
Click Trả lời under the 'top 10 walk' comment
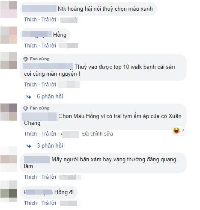49,85
